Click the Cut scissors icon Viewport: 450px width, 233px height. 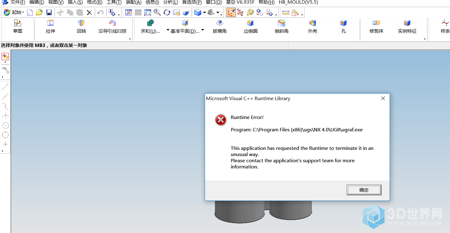(x=60, y=12)
